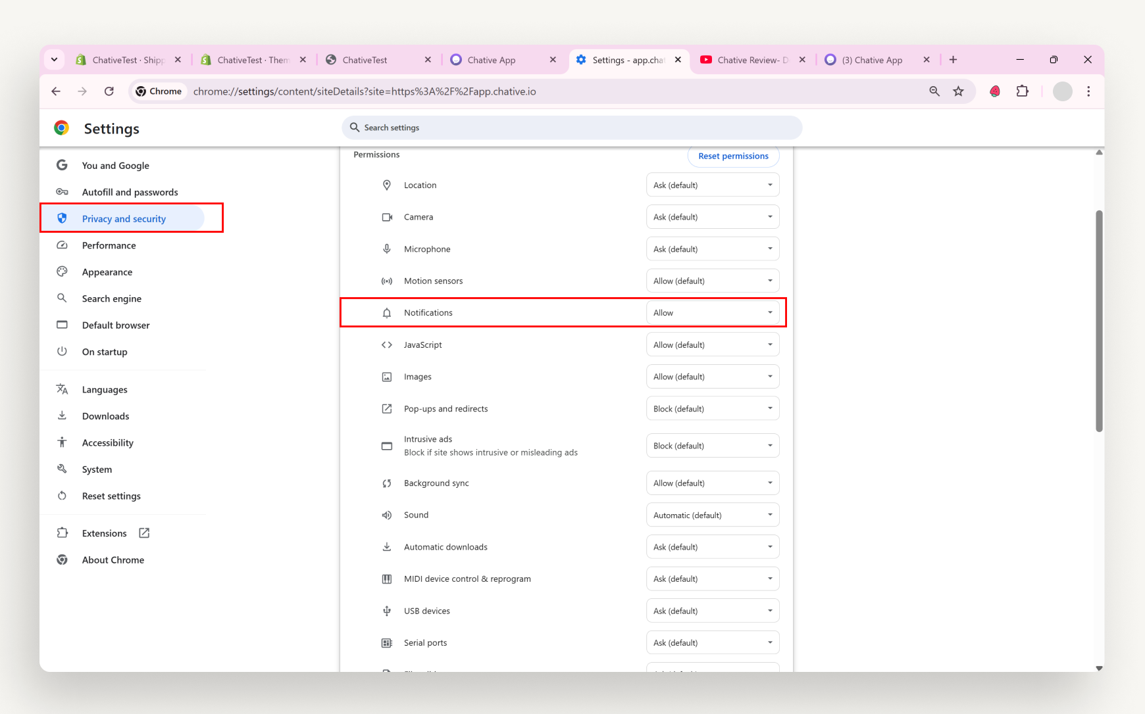Screen dimensions: 1145x714
Task: Click the Camera permission icon
Action: tap(387, 216)
